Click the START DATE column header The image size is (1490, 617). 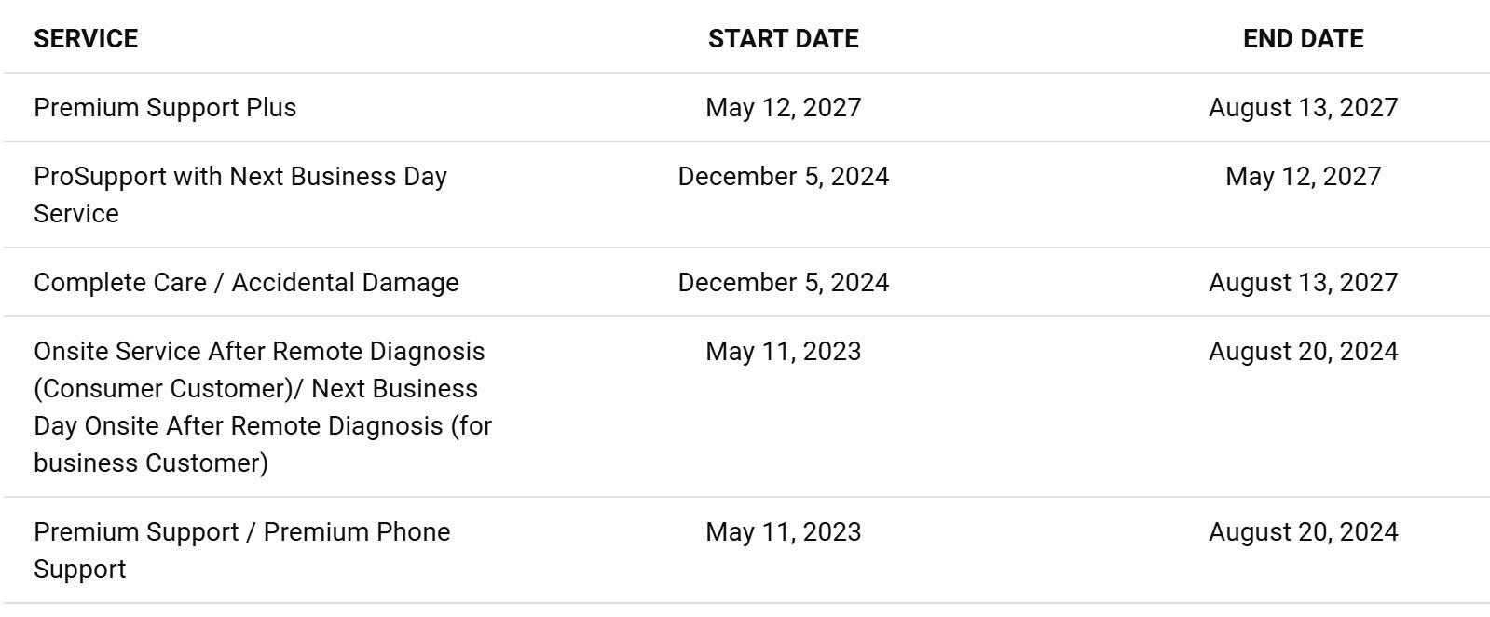(783, 38)
